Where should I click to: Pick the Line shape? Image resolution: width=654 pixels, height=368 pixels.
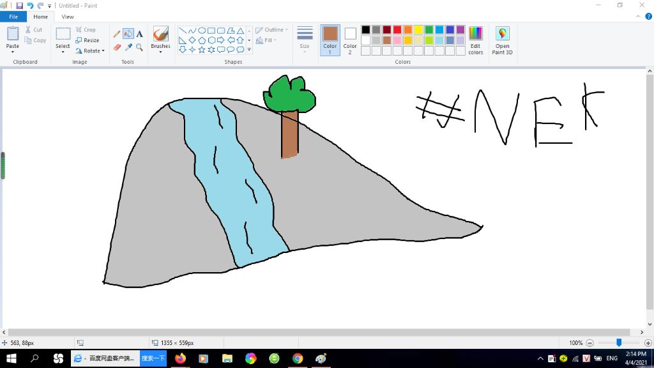[x=182, y=31]
